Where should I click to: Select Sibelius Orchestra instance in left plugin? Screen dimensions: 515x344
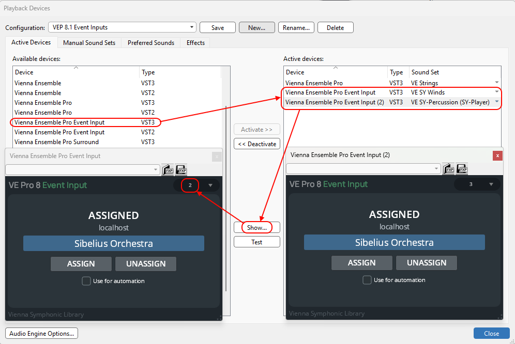click(114, 243)
